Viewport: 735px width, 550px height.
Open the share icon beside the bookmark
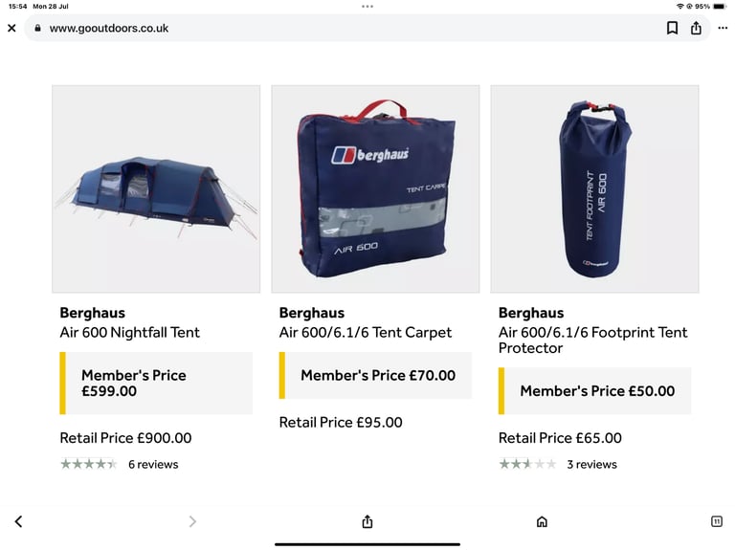click(696, 28)
